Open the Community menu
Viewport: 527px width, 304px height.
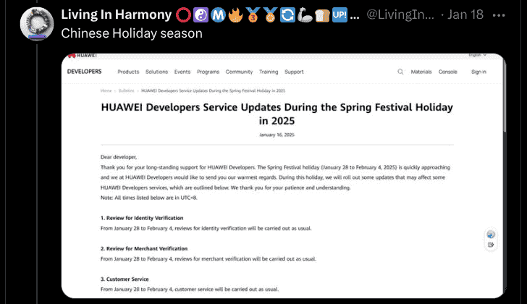[x=239, y=72]
